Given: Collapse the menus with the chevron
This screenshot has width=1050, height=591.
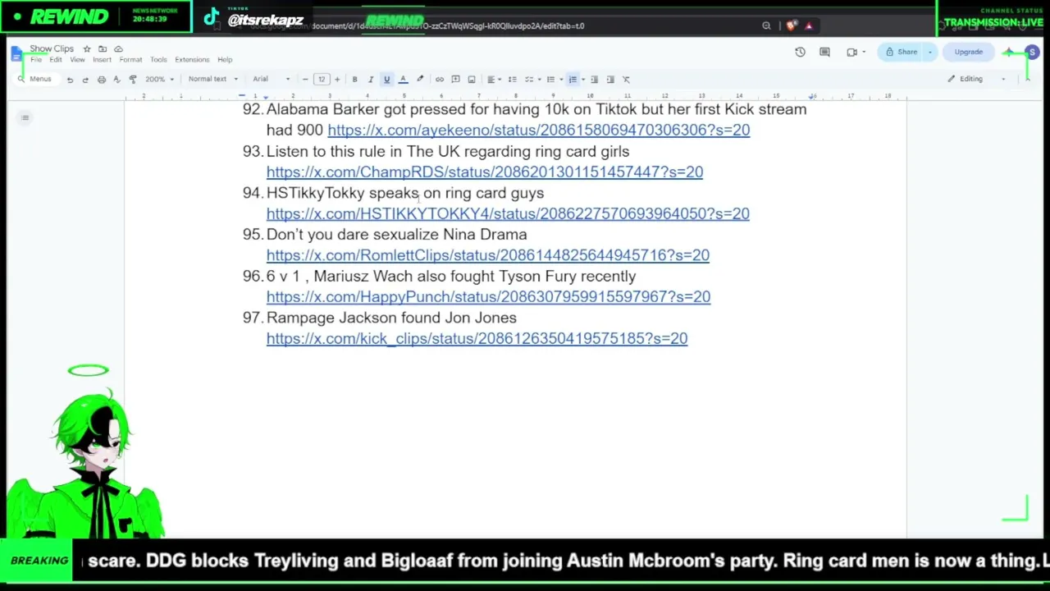Looking at the screenshot, I should [1027, 79].
